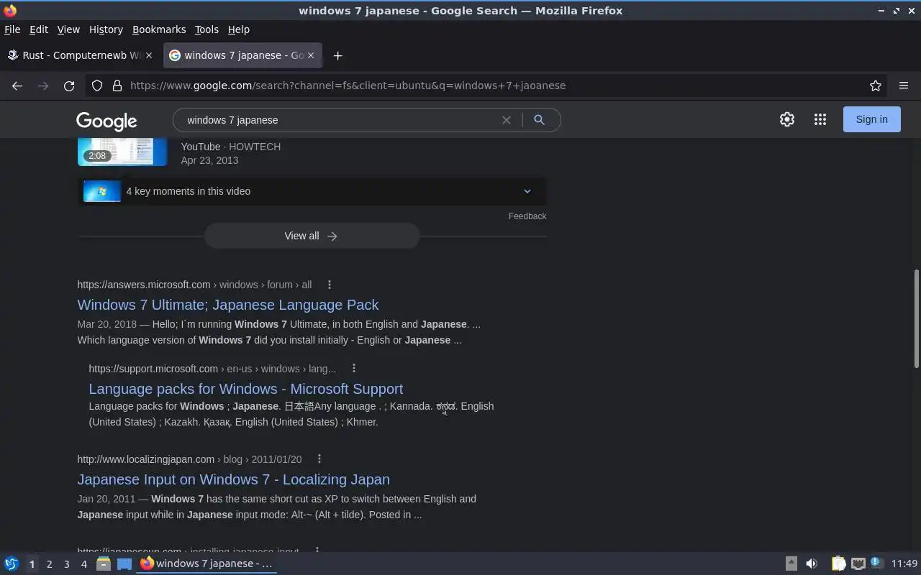Screen dimensions: 921x575
Task: Open the Help menu
Action: 239,29
